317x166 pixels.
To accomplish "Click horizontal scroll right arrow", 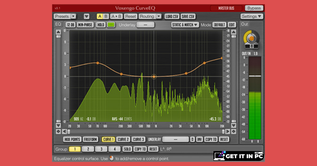I will pos(228,131).
